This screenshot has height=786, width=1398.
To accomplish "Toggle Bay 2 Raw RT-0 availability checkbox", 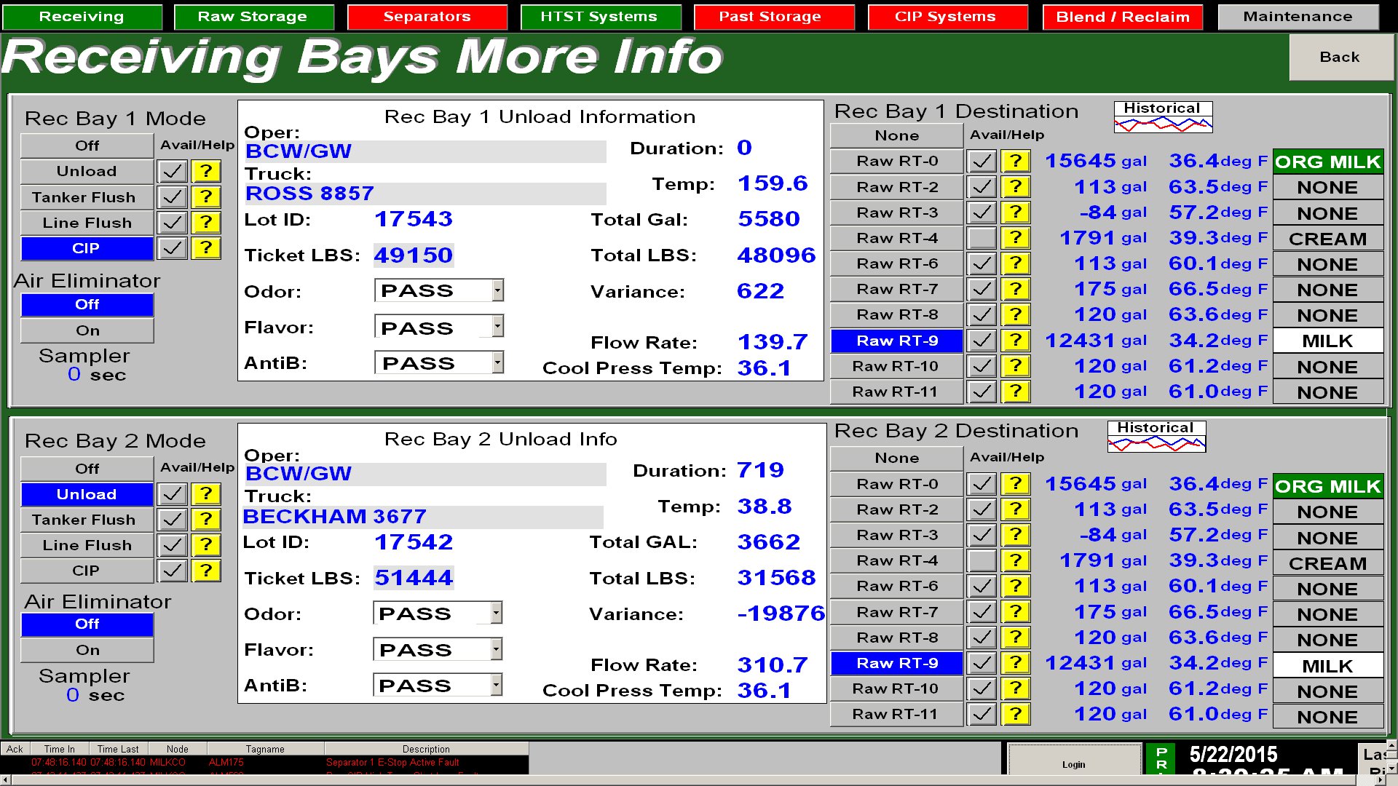I will click(x=982, y=484).
